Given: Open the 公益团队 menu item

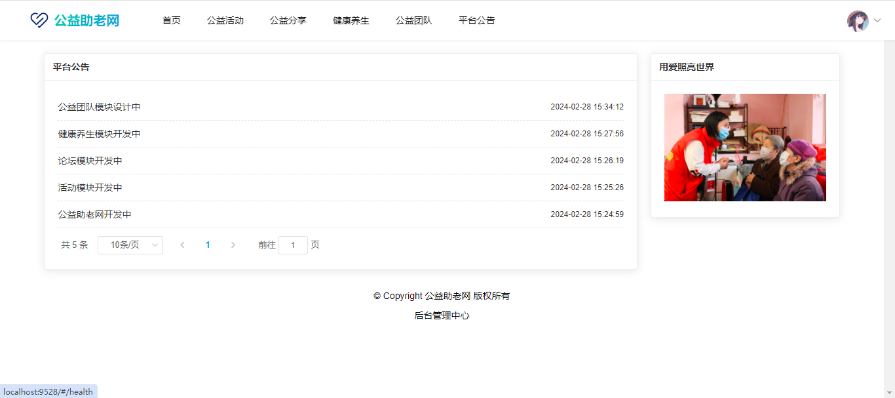Looking at the screenshot, I should [x=414, y=20].
